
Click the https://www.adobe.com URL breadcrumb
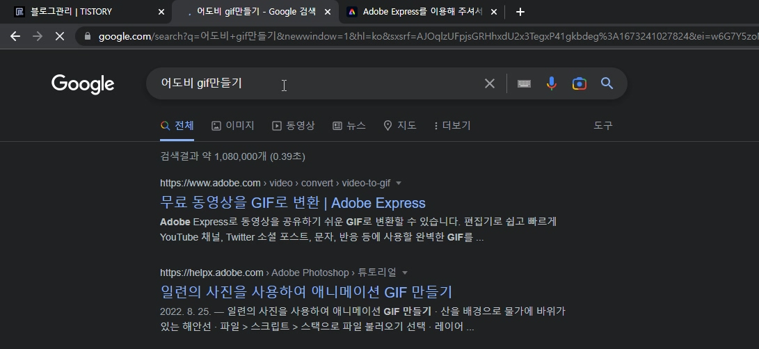211,183
